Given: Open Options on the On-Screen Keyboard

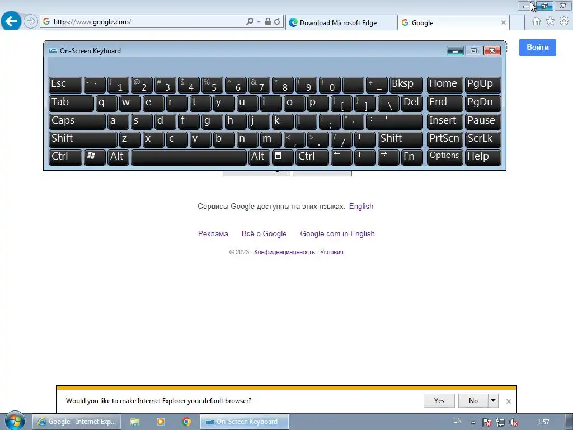Looking at the screenshot, I should click(445, 157).
